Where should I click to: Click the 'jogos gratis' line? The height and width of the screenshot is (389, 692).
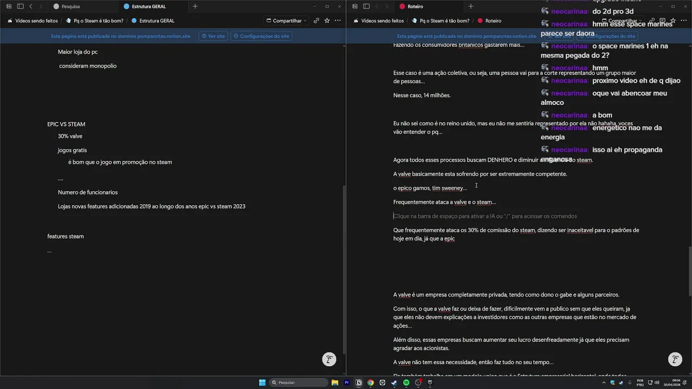tap(72, 150)
